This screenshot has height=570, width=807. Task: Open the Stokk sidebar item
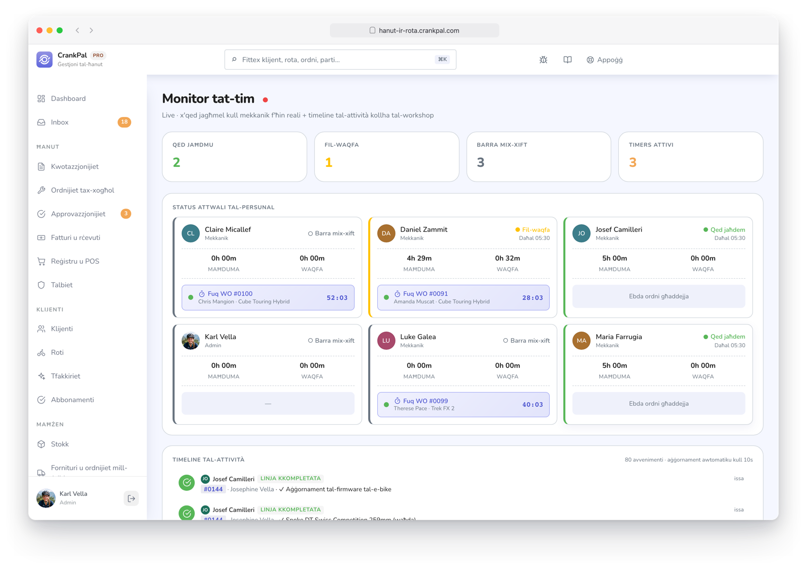point(84,444)
